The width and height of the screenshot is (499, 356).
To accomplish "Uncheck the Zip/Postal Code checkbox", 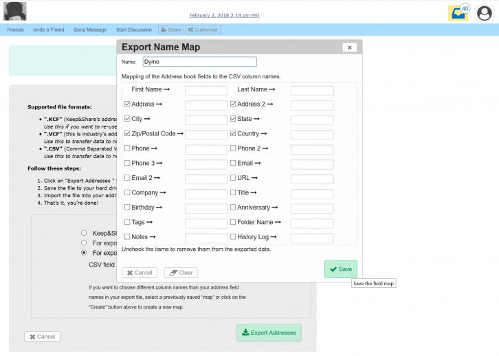I will (x=127, y=134).
